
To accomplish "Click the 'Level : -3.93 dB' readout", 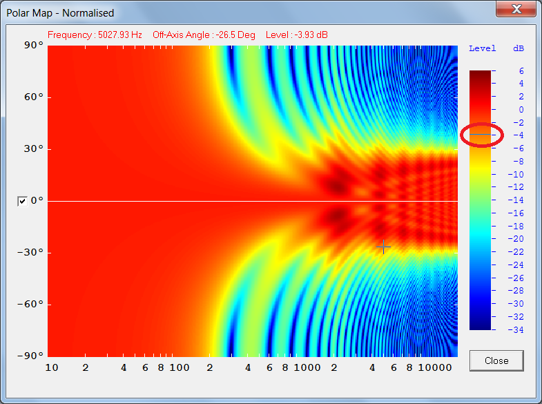I will pos(297,35).
